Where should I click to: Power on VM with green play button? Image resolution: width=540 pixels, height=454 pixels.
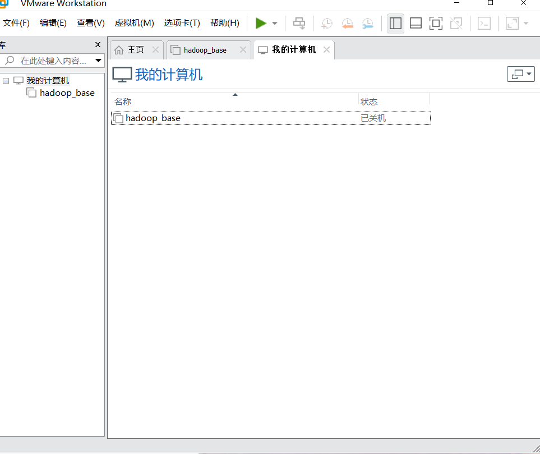(261, 24)
